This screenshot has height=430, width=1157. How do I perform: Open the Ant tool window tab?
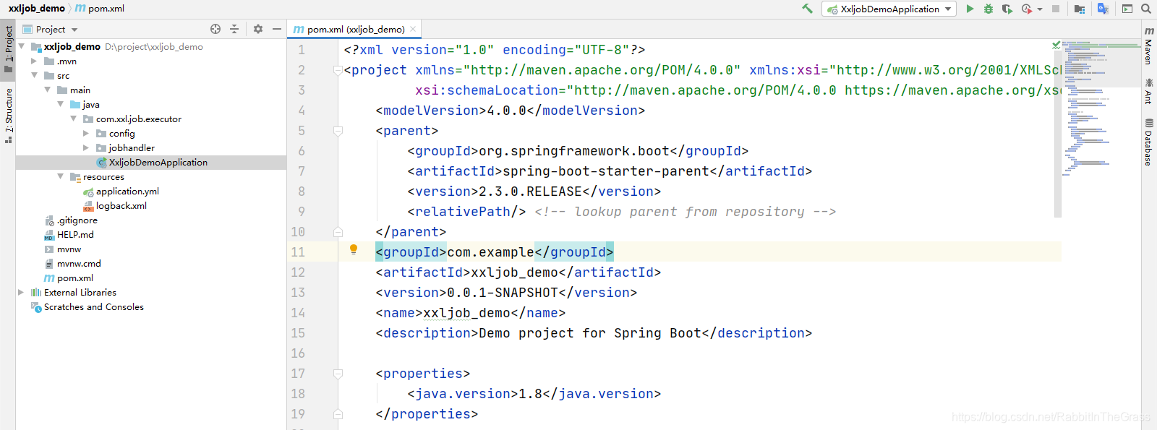click(x=1148, y=91)
